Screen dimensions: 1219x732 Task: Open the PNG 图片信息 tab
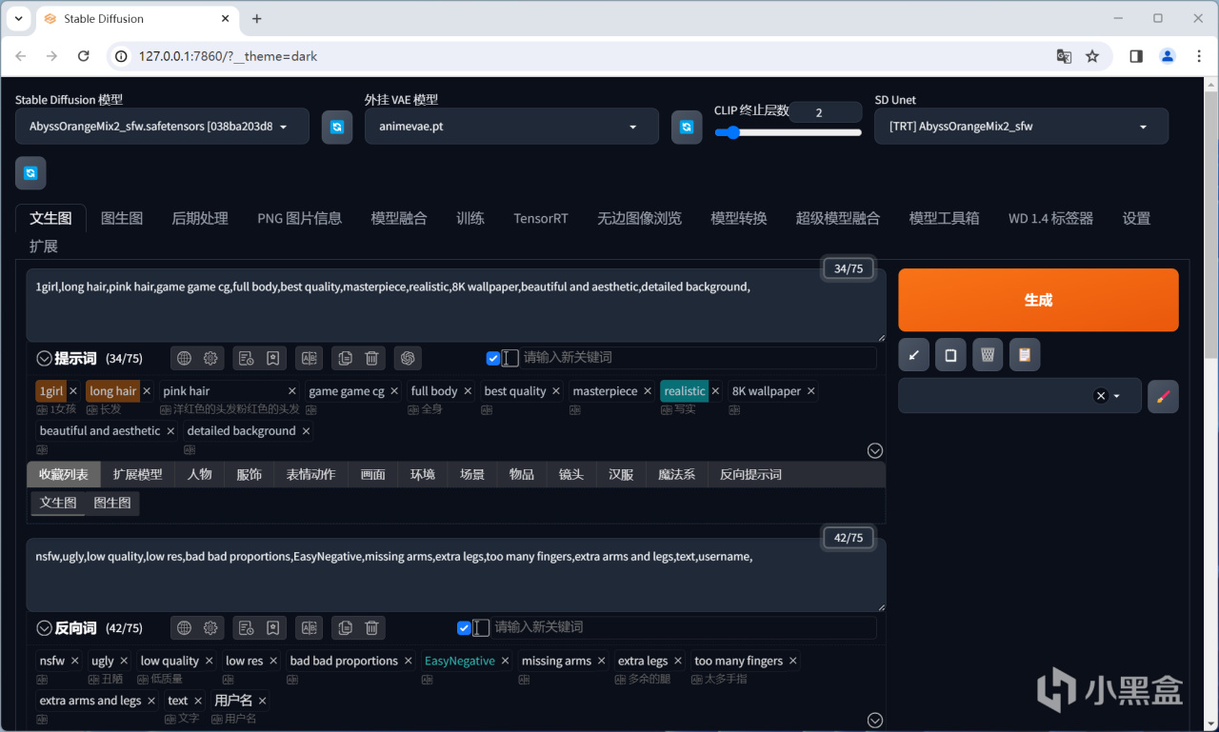coord(299,218)
